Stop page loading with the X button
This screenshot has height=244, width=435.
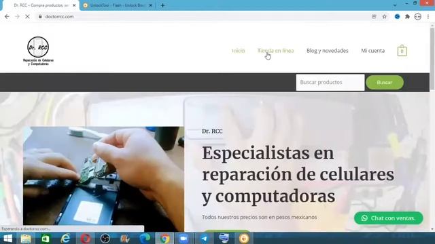(x=27, y=16)
